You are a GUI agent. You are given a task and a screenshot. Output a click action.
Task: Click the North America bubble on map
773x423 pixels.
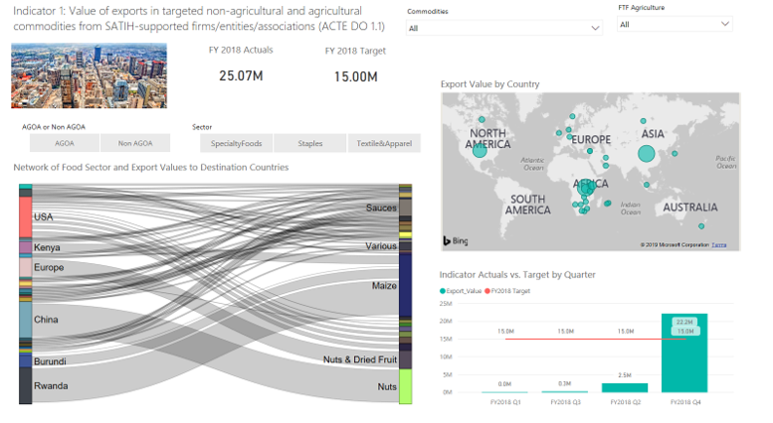point(480,151)
